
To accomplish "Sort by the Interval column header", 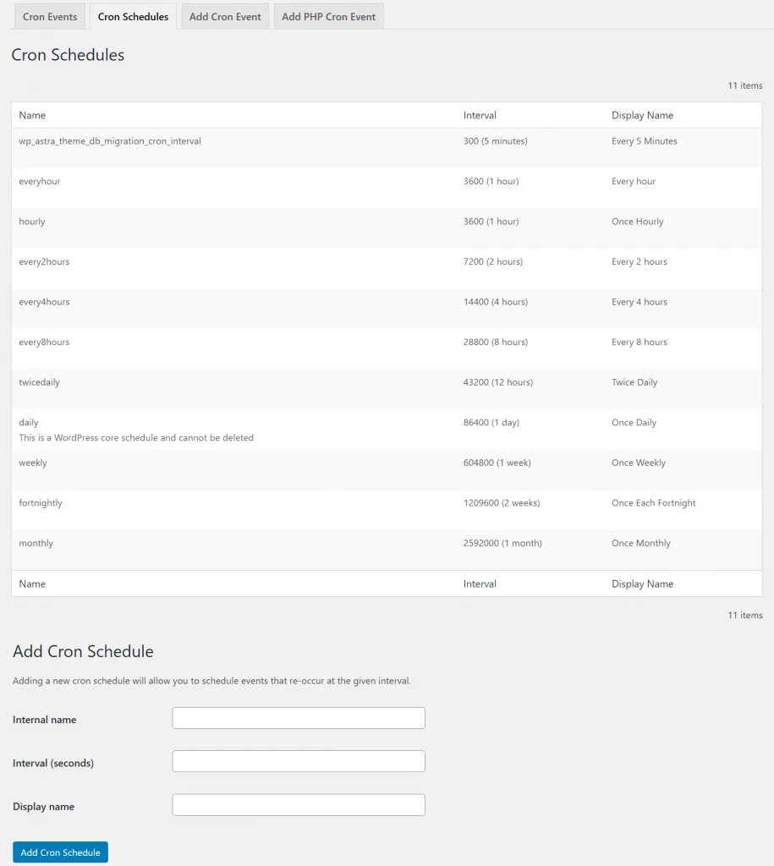I will click(480, 115).
